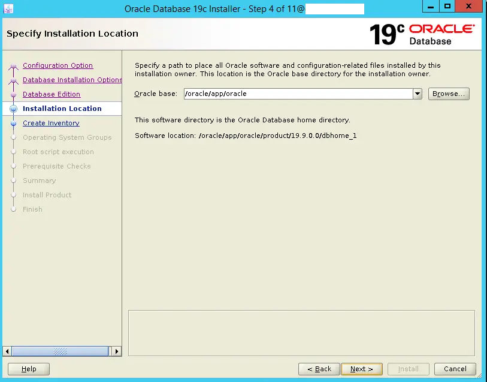
Task: Click the Database Edition step marker
Action: click(13, 95)
